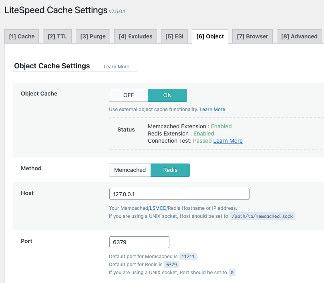Open the [2] TTL tab
Viewport: 324px width, 283px height.
57,36
